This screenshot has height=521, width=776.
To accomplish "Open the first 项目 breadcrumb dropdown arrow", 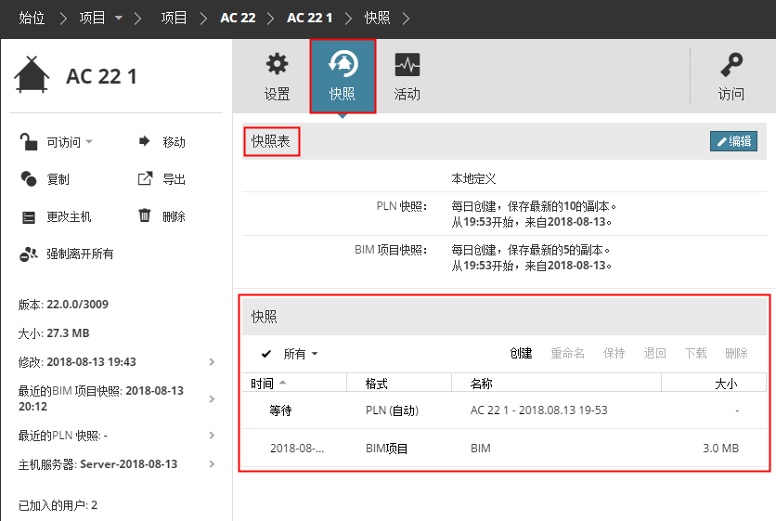I will click(x=119, y=18).
